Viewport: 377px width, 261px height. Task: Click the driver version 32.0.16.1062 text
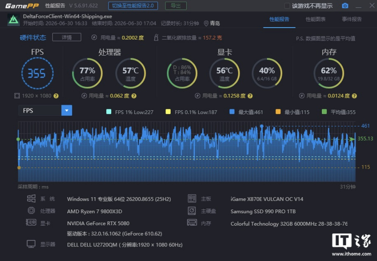[114, 233]
